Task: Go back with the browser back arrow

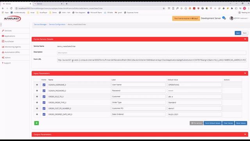Action: (x=3, y=8)
